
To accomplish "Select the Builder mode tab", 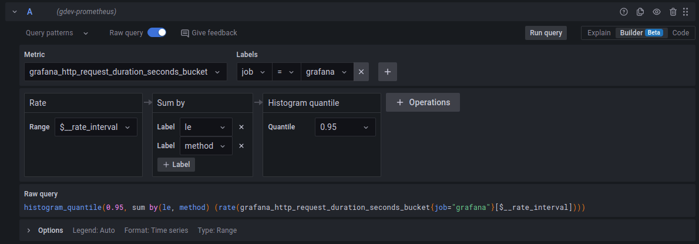I will pyautogui.click(x=641, y=33).
